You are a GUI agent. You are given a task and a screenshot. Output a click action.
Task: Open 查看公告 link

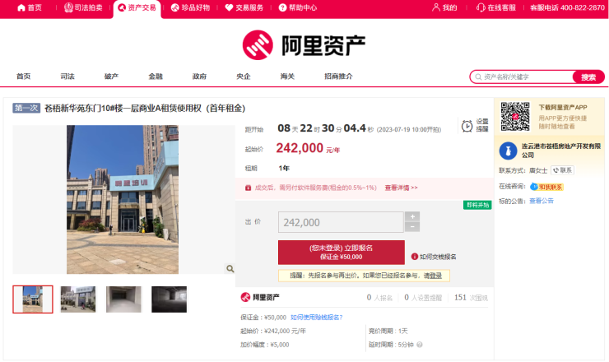tap(542, 201)
